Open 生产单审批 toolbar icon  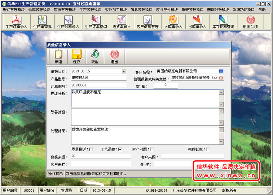tap(42, 22)
